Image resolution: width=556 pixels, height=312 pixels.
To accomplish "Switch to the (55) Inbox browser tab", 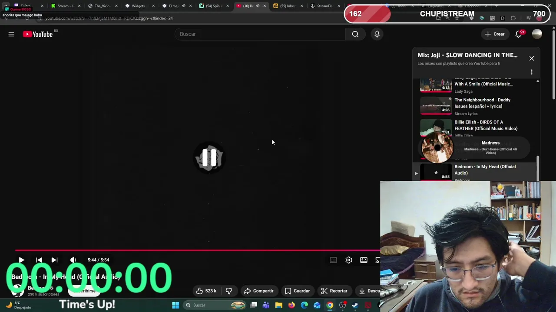I will point(288,6).
